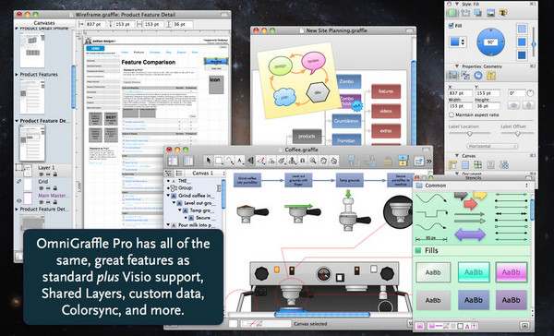The image size is (554, 336).
Task: Pick the text tool in Coffee.graffle toolbar
Action: 240,161
